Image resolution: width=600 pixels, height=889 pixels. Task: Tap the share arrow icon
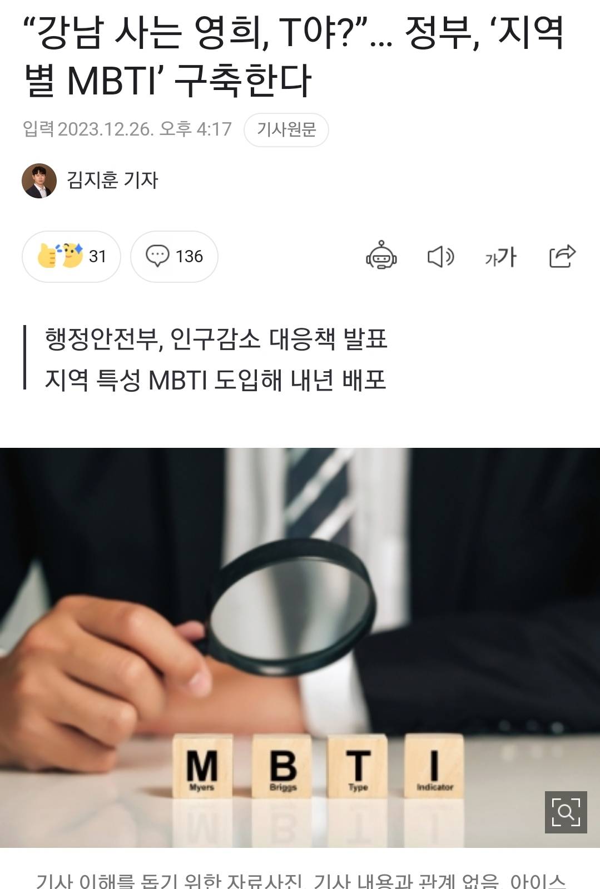[562, 256]
